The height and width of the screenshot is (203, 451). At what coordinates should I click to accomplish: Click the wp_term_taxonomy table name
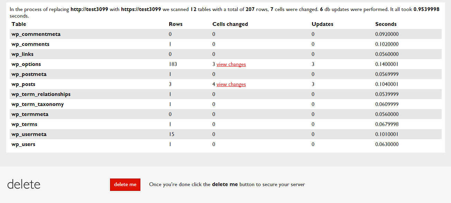point(38,104)
